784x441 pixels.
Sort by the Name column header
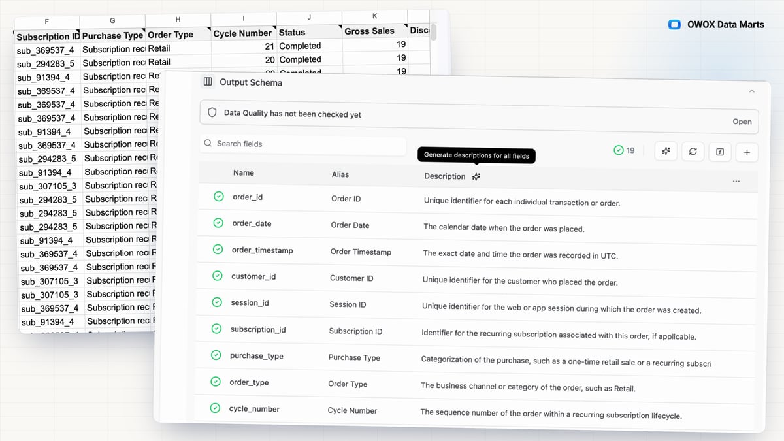[x=244, y=173]
